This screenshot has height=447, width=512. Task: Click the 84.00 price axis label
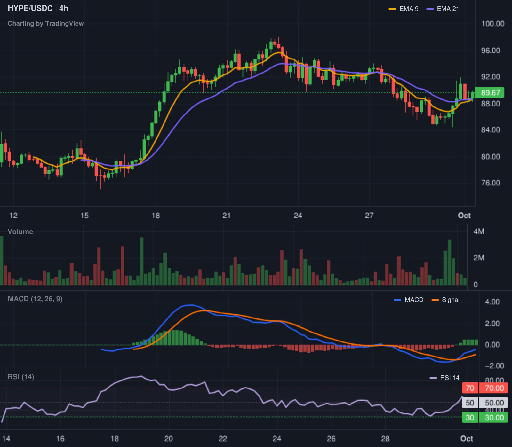[x=491, y=130]
